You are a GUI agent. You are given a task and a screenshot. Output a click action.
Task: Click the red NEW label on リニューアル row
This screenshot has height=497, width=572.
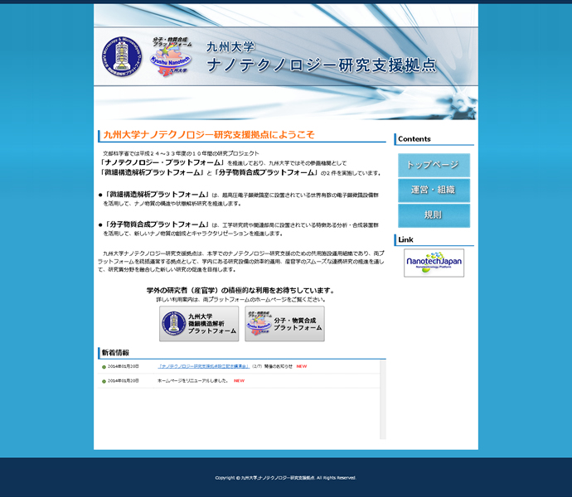tap(239, 381)
